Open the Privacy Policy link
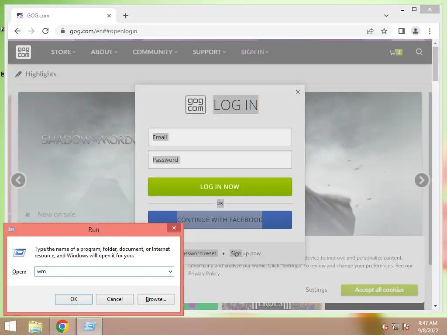 [204, 273]
